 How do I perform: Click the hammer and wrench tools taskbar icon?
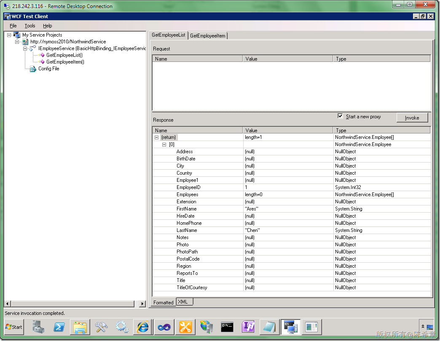click(101, 327)
